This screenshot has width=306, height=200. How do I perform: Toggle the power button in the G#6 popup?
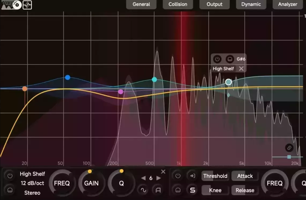click(217, 59)
